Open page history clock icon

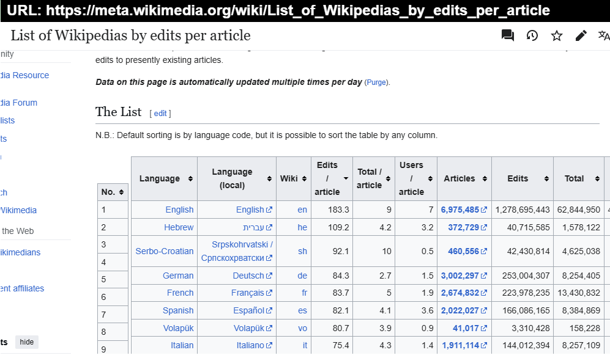(532, 35)
